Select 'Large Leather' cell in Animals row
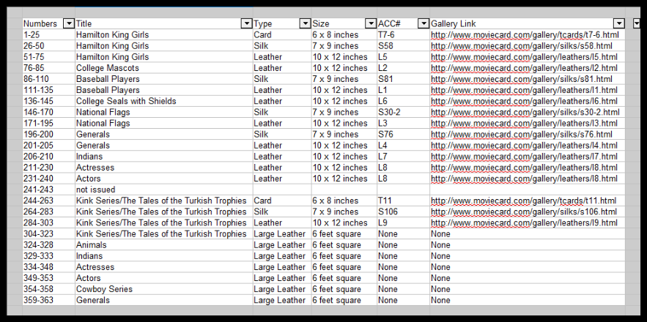 pyautogui.click(x=282, y=245)
